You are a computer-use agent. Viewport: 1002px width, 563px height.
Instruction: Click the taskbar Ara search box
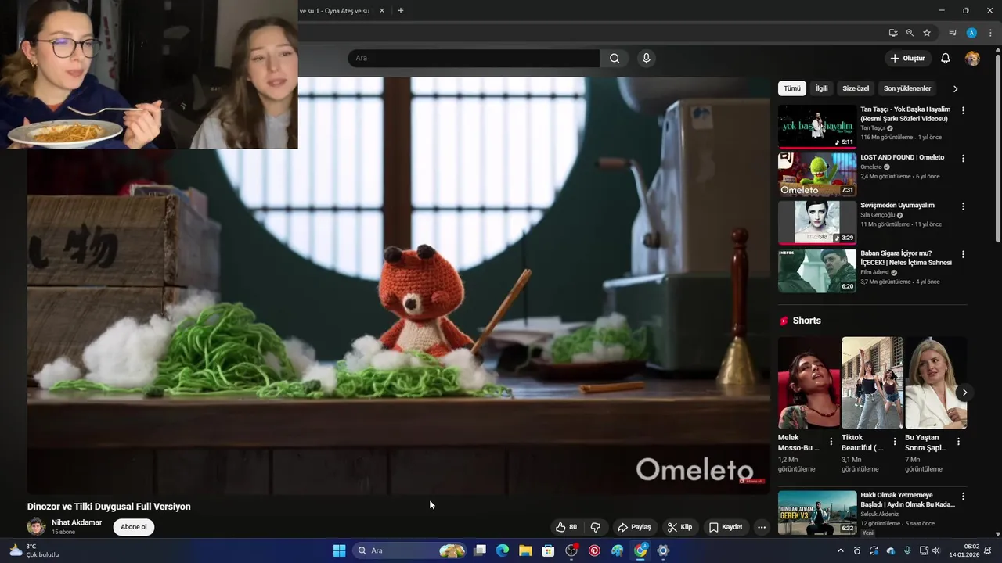409,550
